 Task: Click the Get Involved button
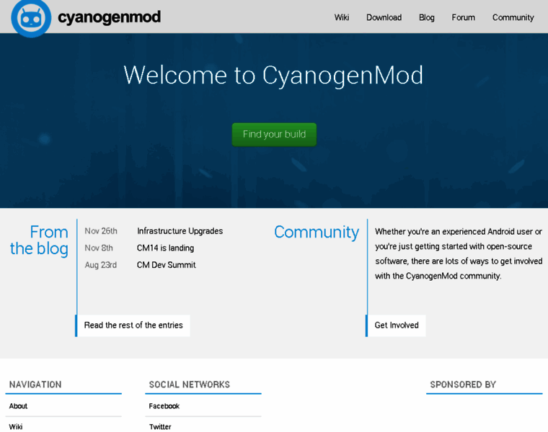pos(396,325)
